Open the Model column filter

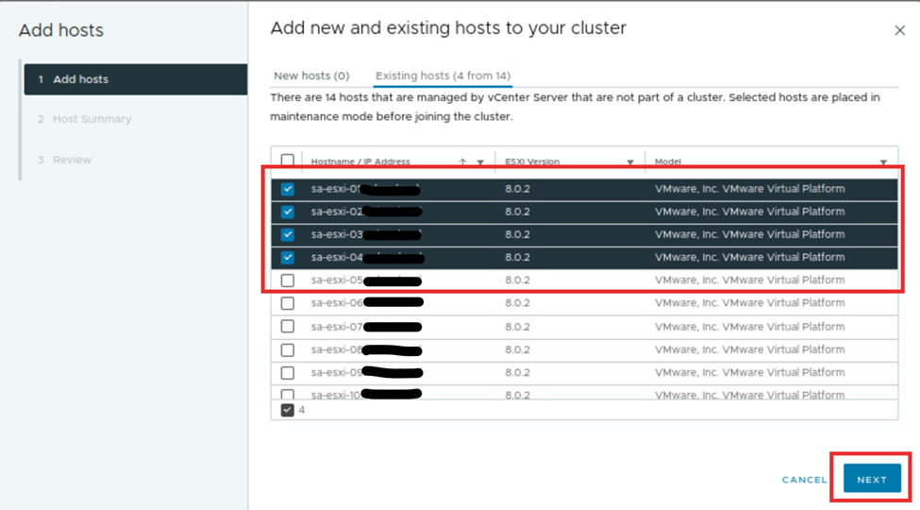[x=884, y=162]
